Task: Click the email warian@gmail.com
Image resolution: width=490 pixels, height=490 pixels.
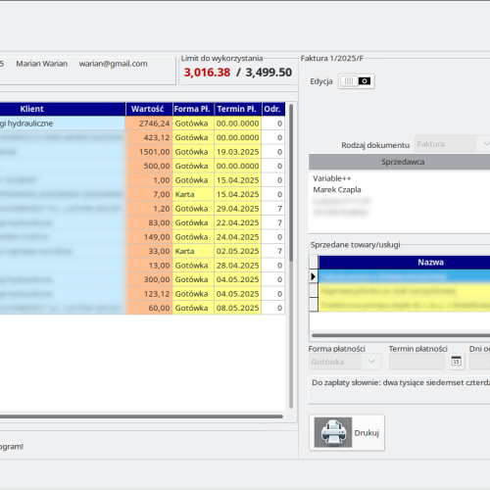Action: tap(113, 64)
